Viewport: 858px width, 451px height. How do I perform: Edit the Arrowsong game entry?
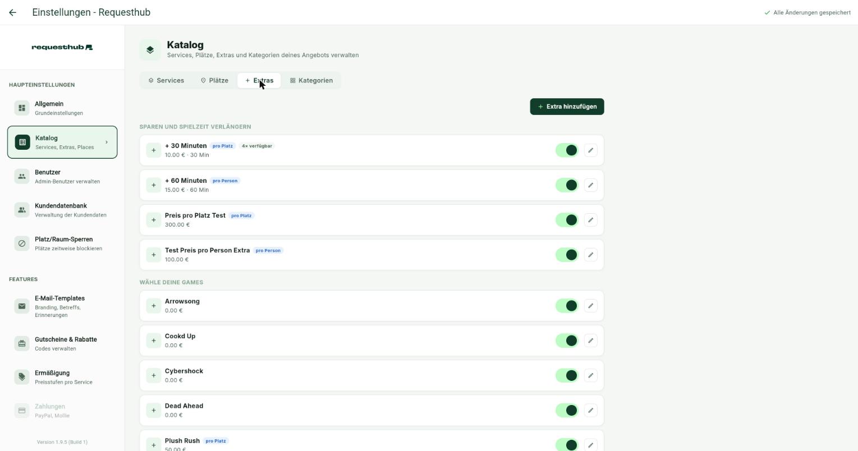590,306
